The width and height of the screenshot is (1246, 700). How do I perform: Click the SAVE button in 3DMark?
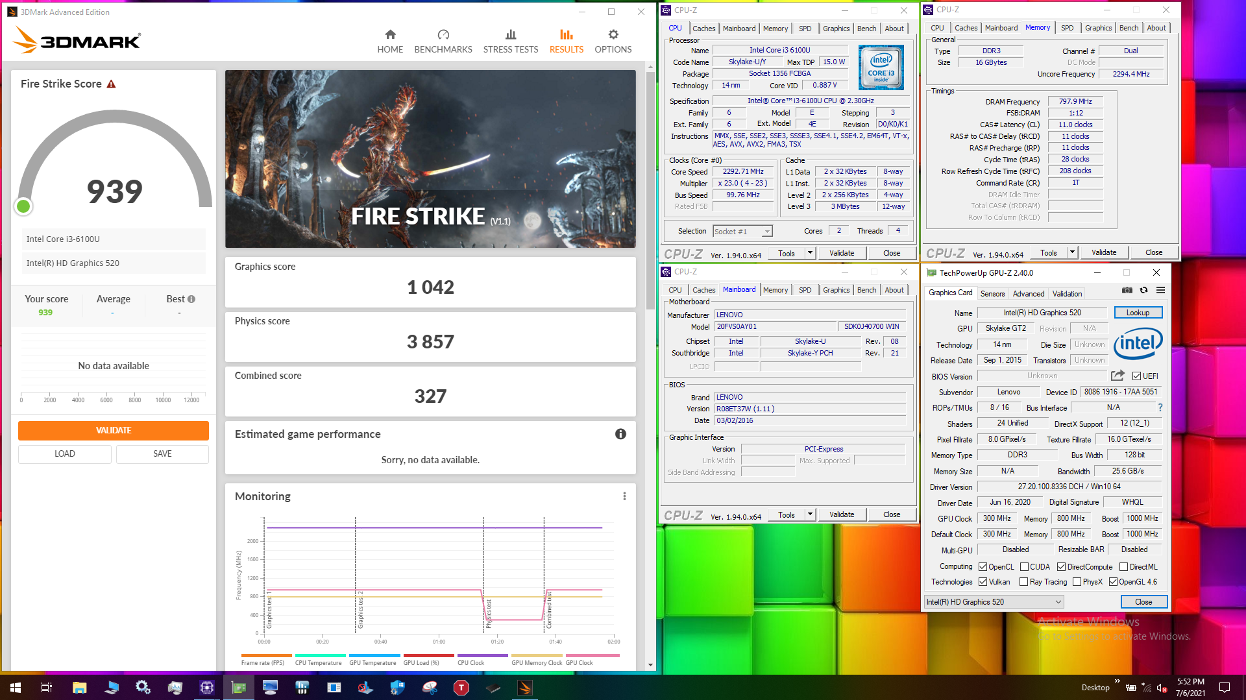[162, 453]
